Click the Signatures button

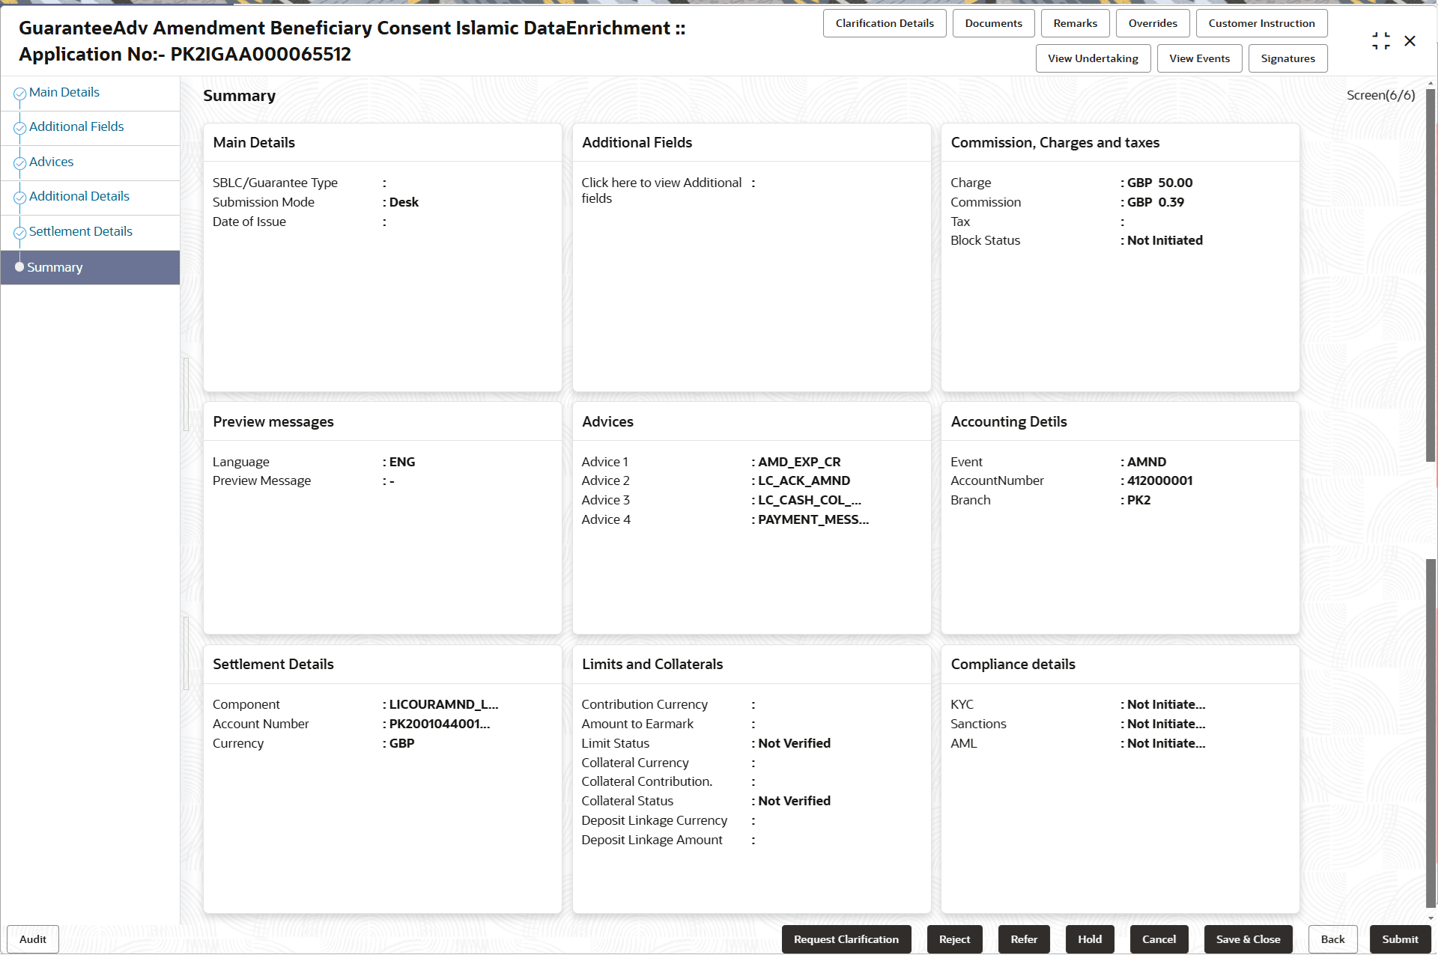(x=1287, y=58)
